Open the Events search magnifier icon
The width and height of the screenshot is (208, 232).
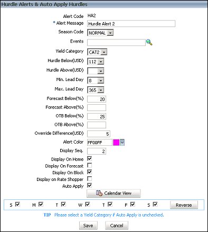(149, 42)
